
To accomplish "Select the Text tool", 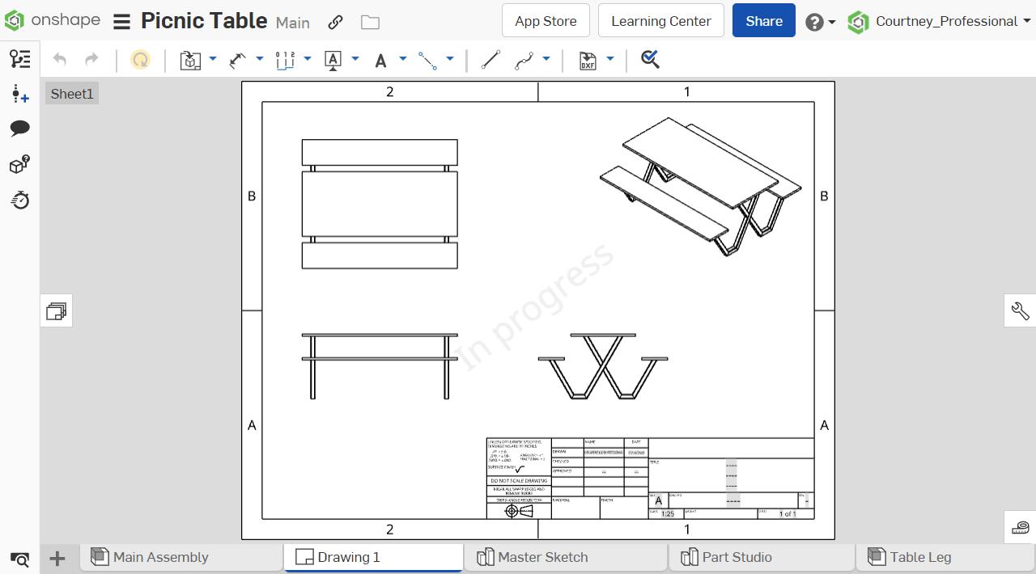I will pos(380,60).
